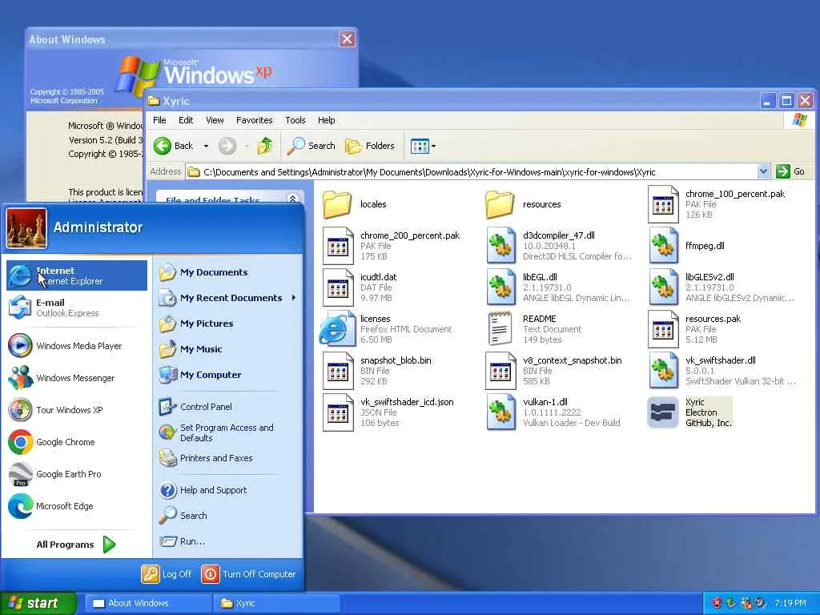Go Back in Explorer toolbar
Image resolution: width=820 pixels, height=615 pixels.
click(174, 146)
